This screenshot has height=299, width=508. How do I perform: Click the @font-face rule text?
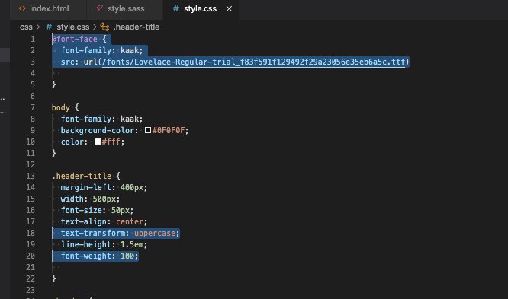click(75, 39)
